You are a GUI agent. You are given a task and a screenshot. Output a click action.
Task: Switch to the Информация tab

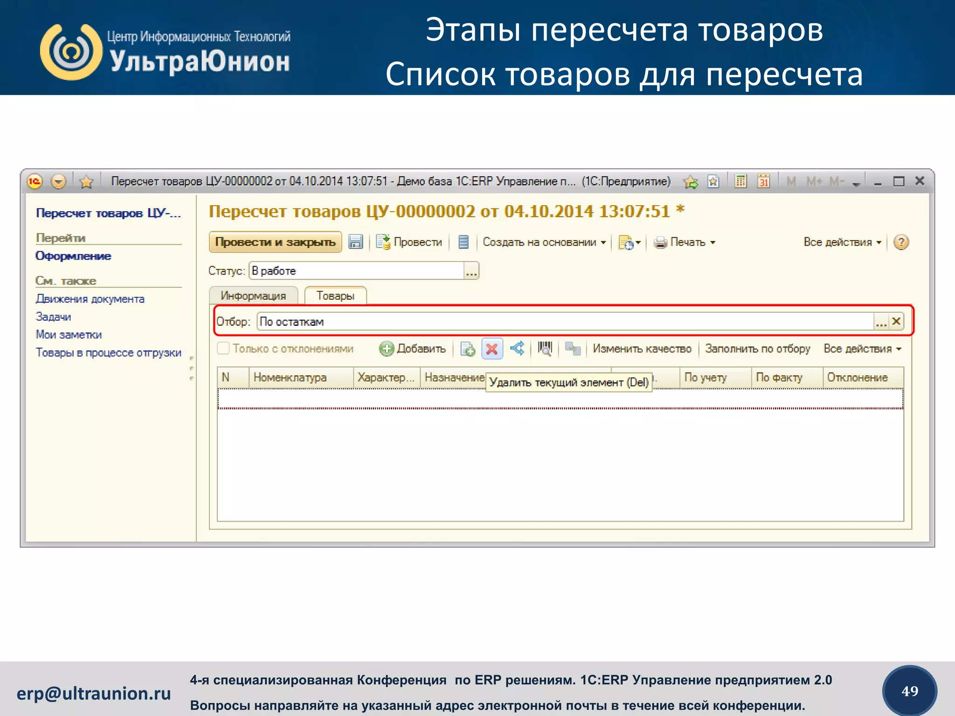pyautogui.click(x=253, y=296)
